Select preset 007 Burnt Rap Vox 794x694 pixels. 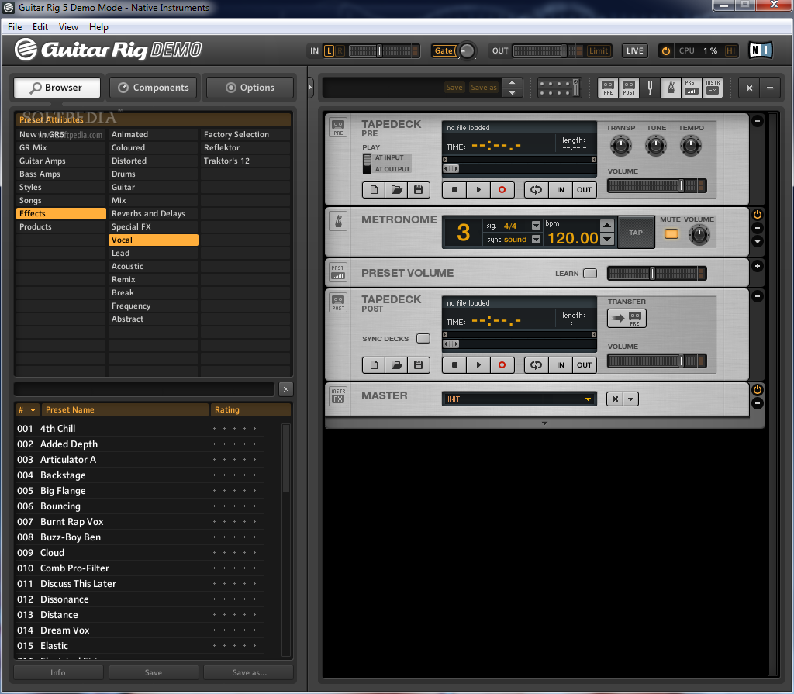(x=140, y=521)
